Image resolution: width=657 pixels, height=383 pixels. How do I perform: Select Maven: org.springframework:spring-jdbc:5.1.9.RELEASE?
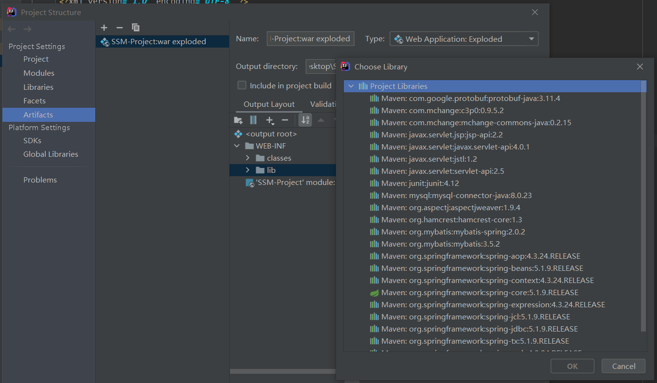479,329
